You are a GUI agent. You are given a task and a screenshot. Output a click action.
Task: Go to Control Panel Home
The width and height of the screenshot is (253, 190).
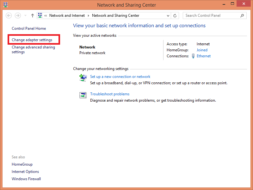[29, 28]
